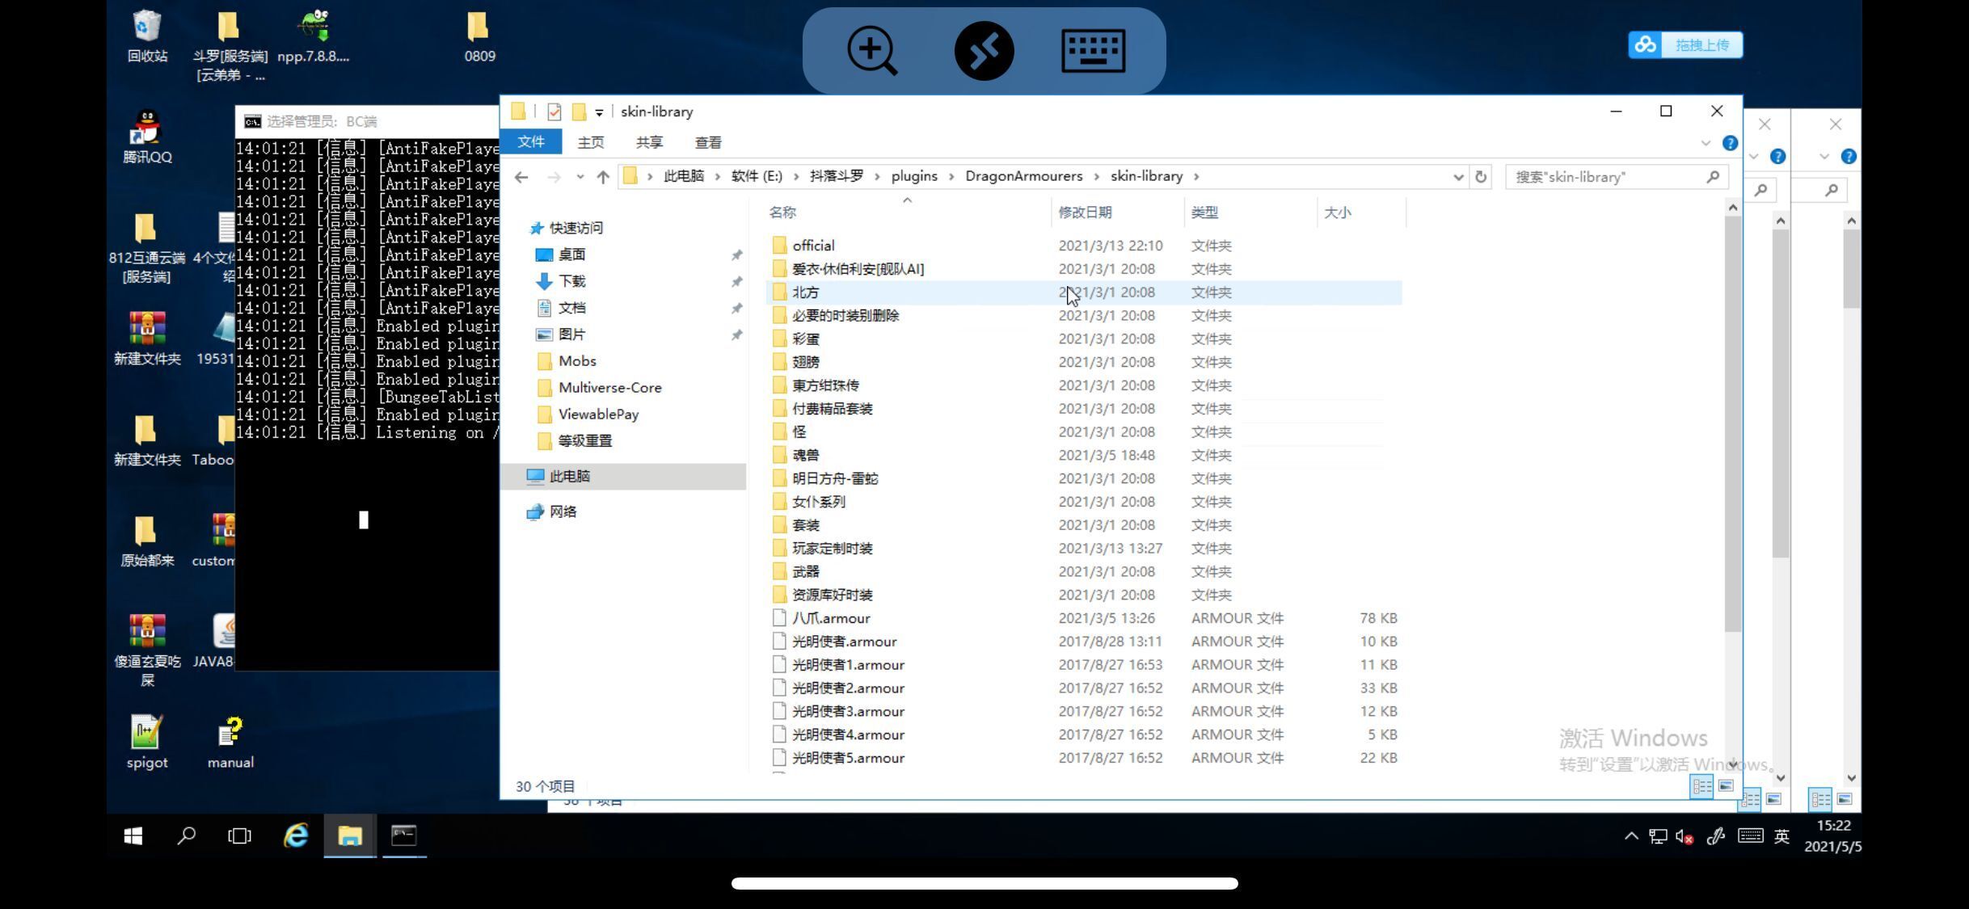Select the spigot desktop file icon
1969x909 pixels.
pos(147,743)
